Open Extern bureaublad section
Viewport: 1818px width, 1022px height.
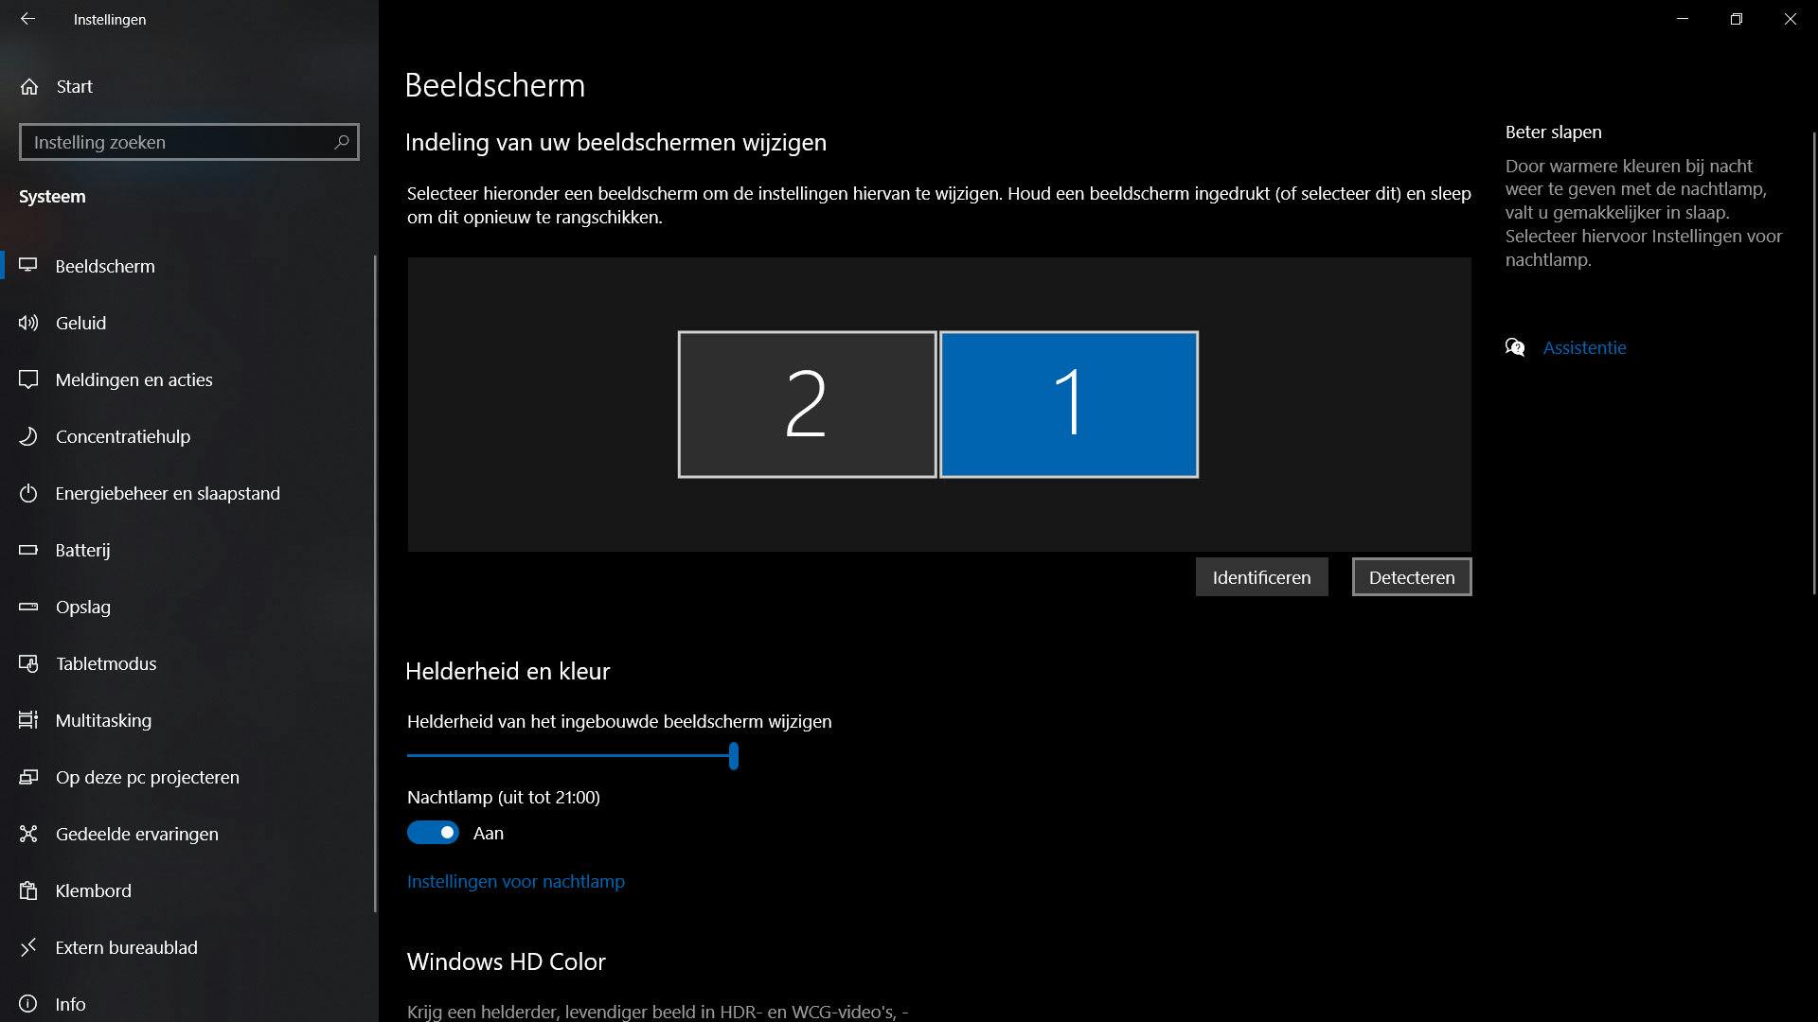126,947
